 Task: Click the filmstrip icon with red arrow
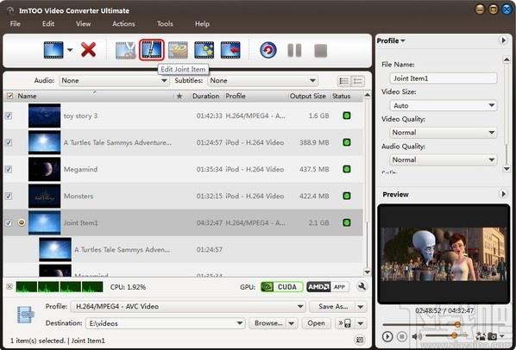[x=230, y=50]
